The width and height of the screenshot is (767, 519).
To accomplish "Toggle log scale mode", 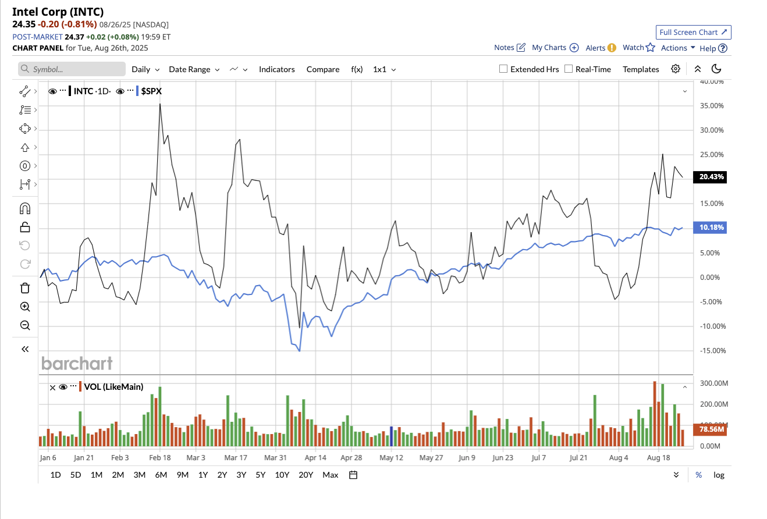I will [719, 475].
